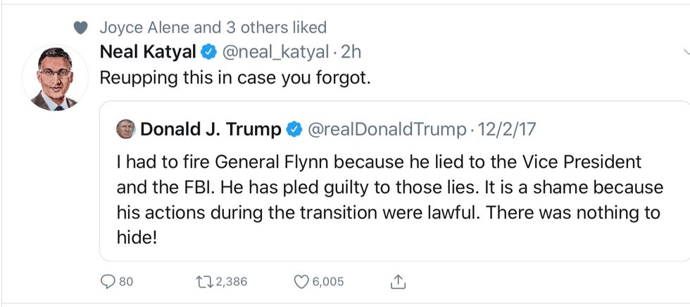Click Neal Katyal's blue verified badge
The height and width of the screenshot is (307, 690).
click(209, 51)
